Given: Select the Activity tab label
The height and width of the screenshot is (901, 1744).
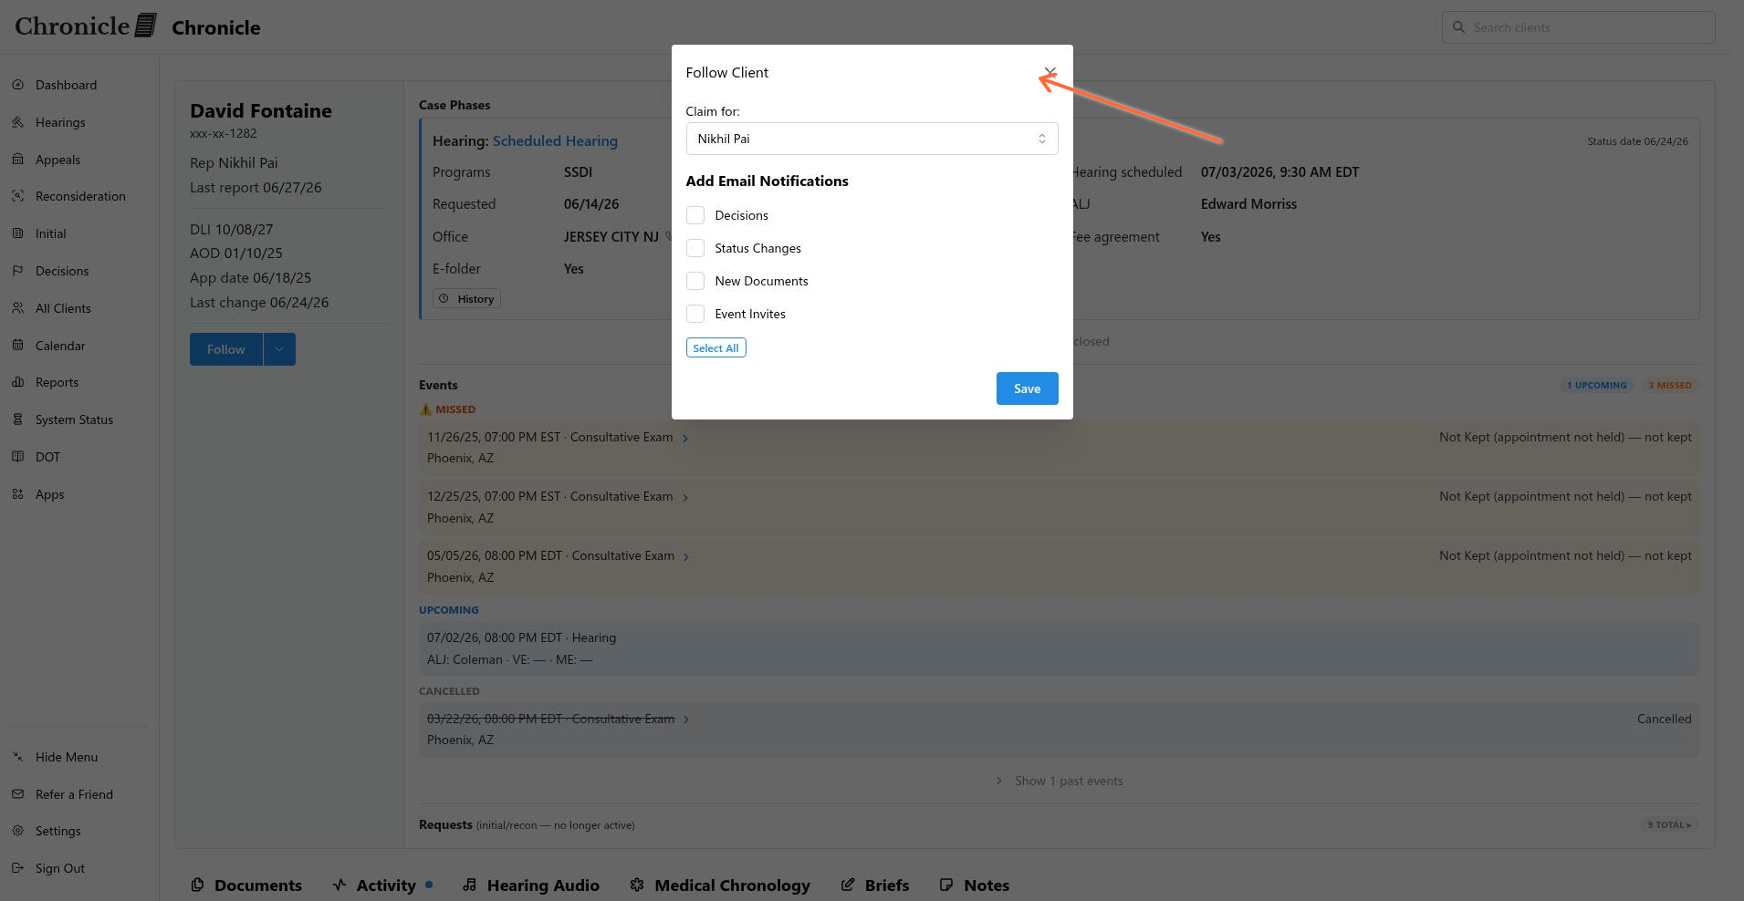Looking at the screenshot, I should [x=386, y=885].
